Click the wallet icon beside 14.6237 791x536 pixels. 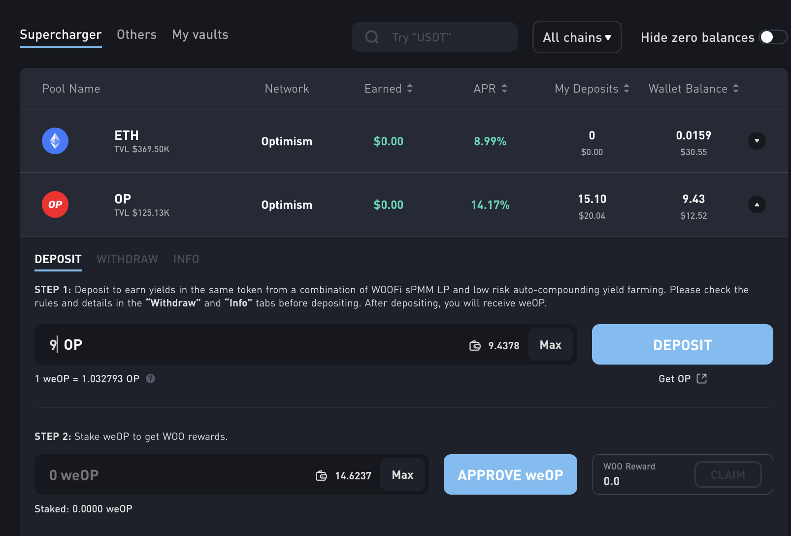(x=321, y=475)
